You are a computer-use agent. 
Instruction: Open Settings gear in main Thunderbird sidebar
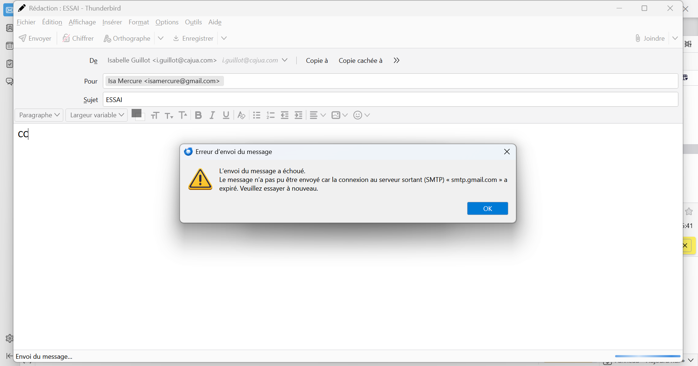(9, 338)
